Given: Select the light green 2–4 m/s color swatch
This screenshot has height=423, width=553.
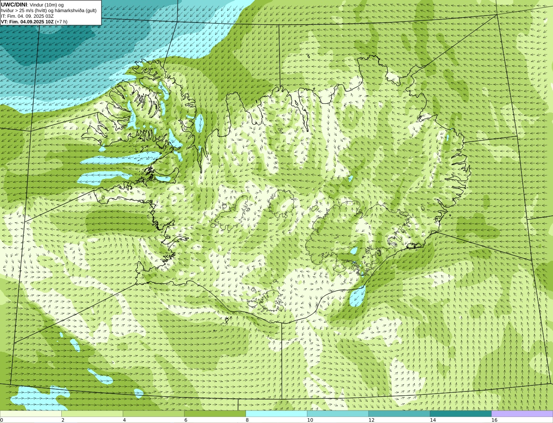Looking at the screenshot, I should click(x=92, y=413).
